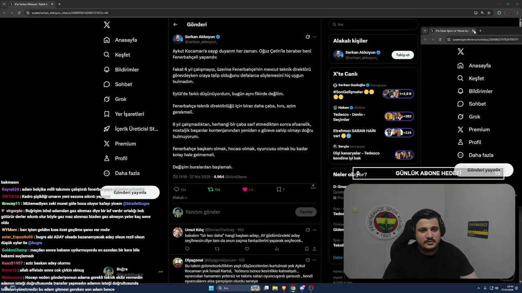522x293 pixels.
Task: Go back with the arrow beside Gönderi
Action: (175, 24)
